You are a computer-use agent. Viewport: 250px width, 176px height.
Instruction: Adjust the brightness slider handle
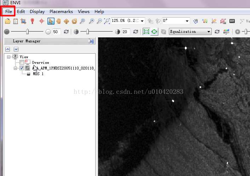(x=27, y=32)
